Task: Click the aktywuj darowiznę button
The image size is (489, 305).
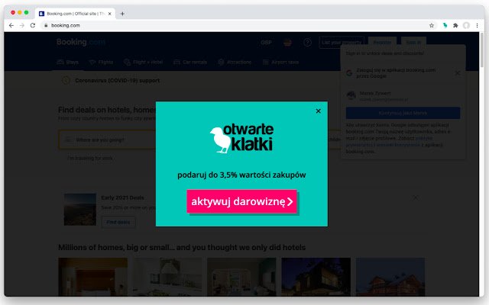Action: [x=241, y=201]
